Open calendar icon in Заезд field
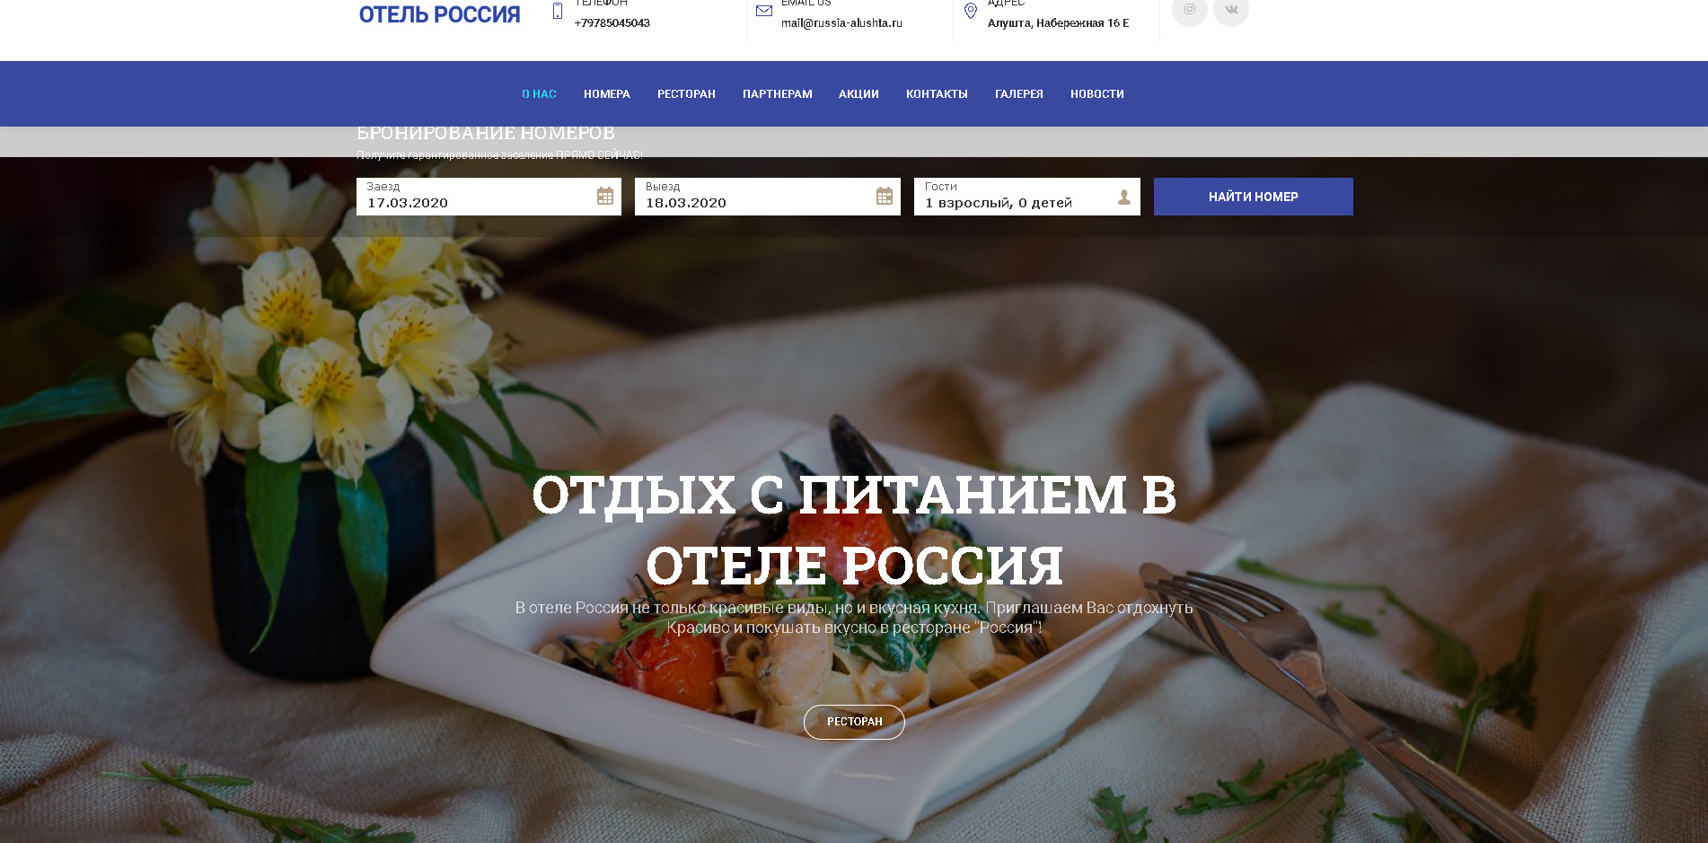This screenshot has width=1708, height=843. point(605,196)
